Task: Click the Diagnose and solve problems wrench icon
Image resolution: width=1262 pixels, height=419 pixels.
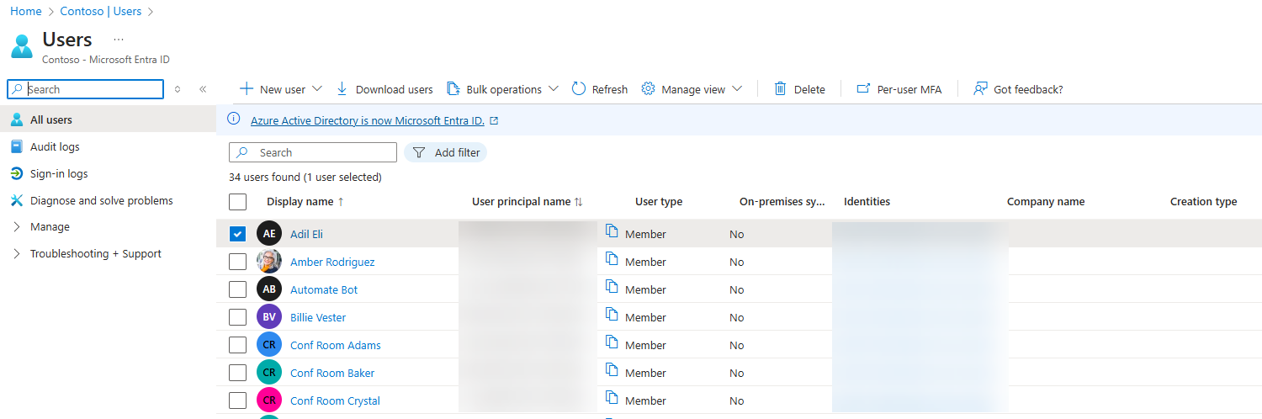Action: click(17, 200)
